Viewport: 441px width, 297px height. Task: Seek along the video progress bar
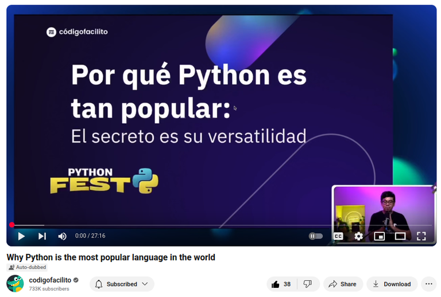click(x=221, y=225)
